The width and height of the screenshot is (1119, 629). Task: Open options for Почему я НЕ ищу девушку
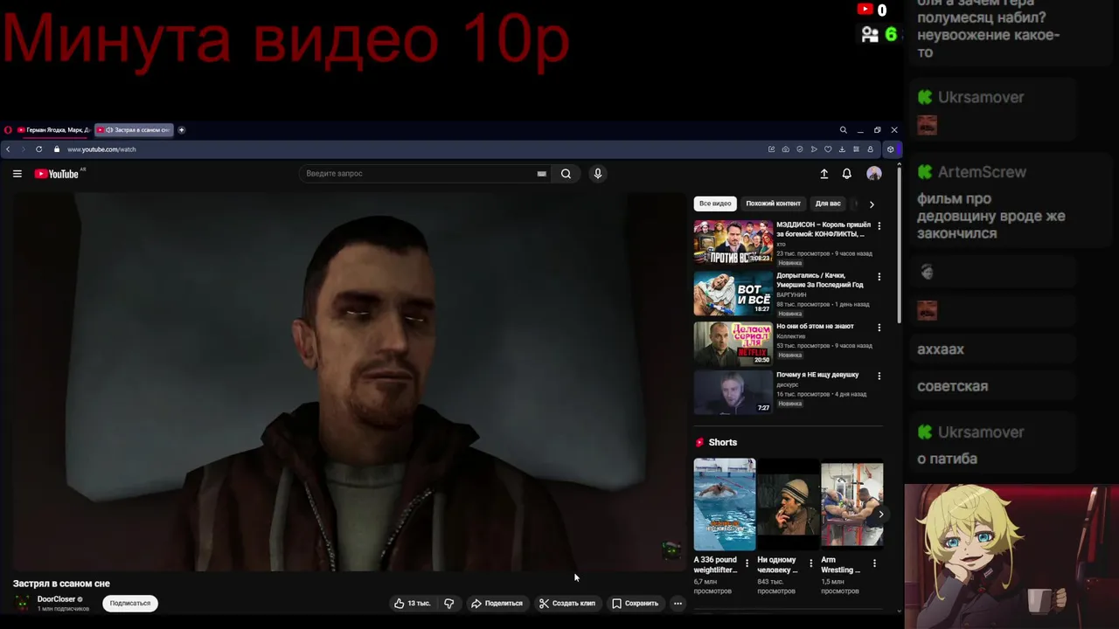pyautogui.click(x=879, y=376)
